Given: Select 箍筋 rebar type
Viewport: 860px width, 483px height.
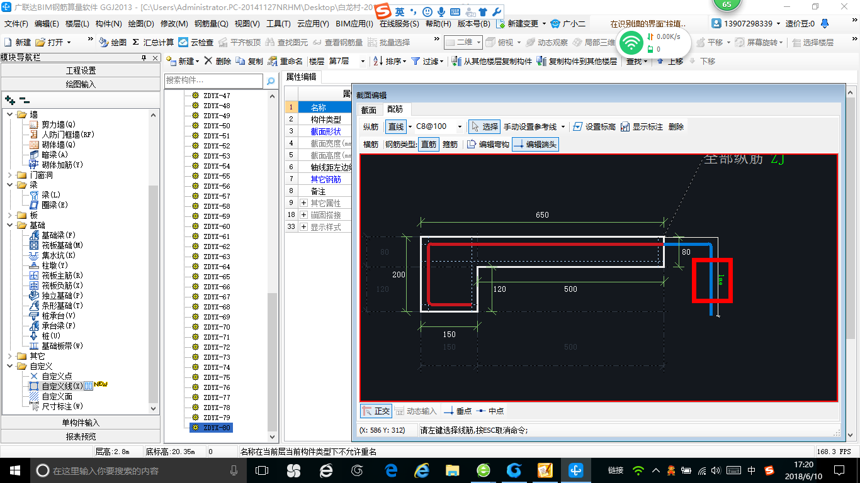Looking at the screenshot, I should [450, 145].
